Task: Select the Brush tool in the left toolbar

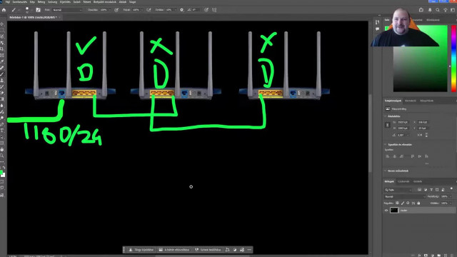Action: (2, 74)
